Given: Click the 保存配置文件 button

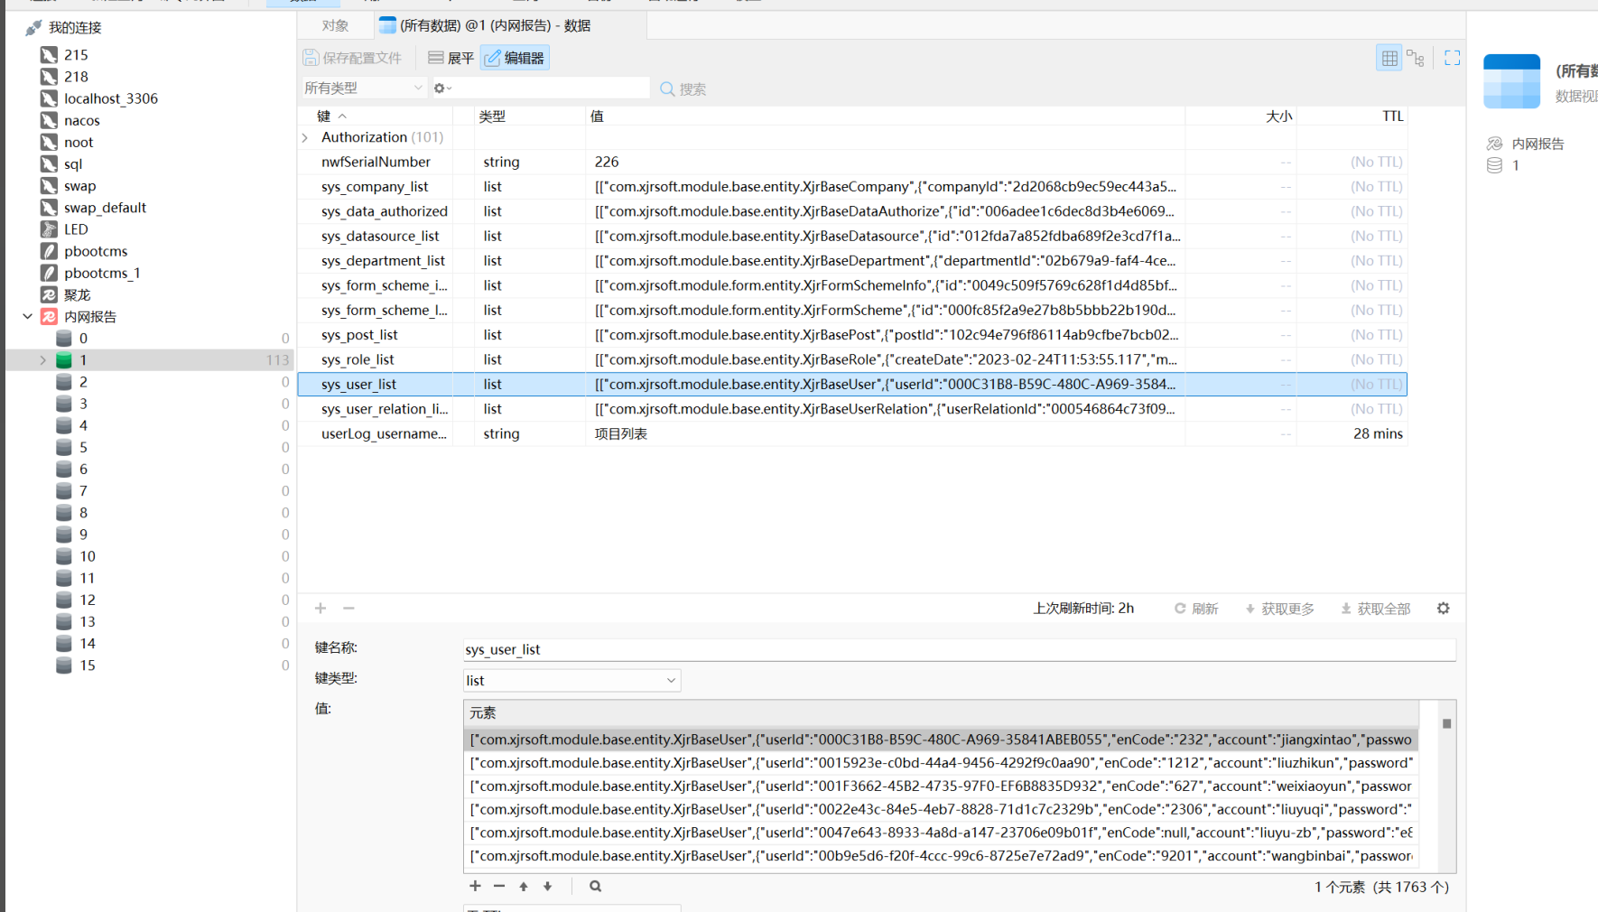Looking at the screenshot, I should pyautogui.click(x=352, y=58).
